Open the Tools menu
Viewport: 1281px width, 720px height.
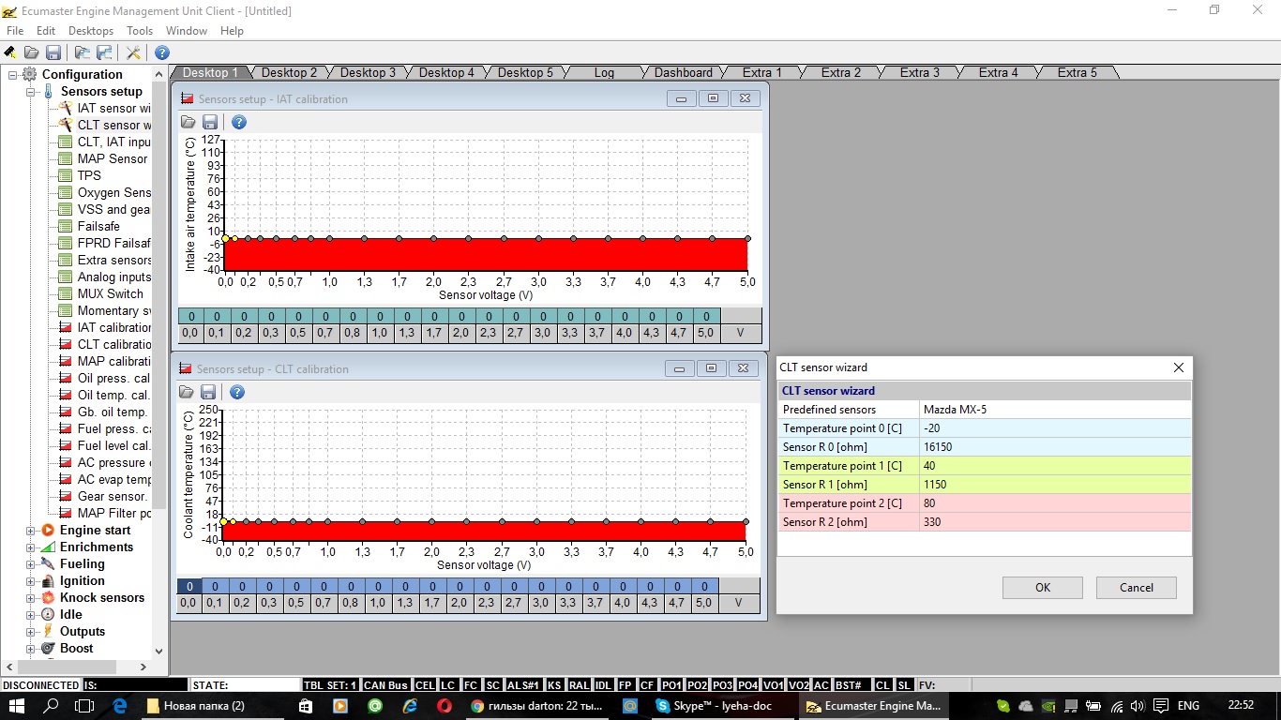click(140, 31)
